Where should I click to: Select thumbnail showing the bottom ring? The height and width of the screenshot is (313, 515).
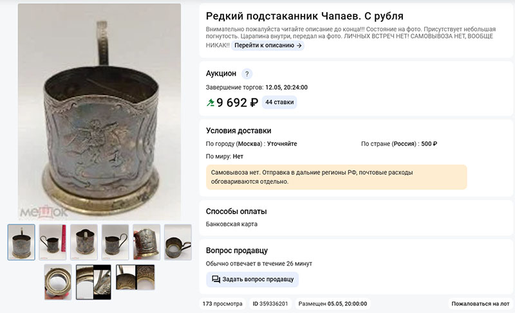pyautogui.click(x=58, y=282)
